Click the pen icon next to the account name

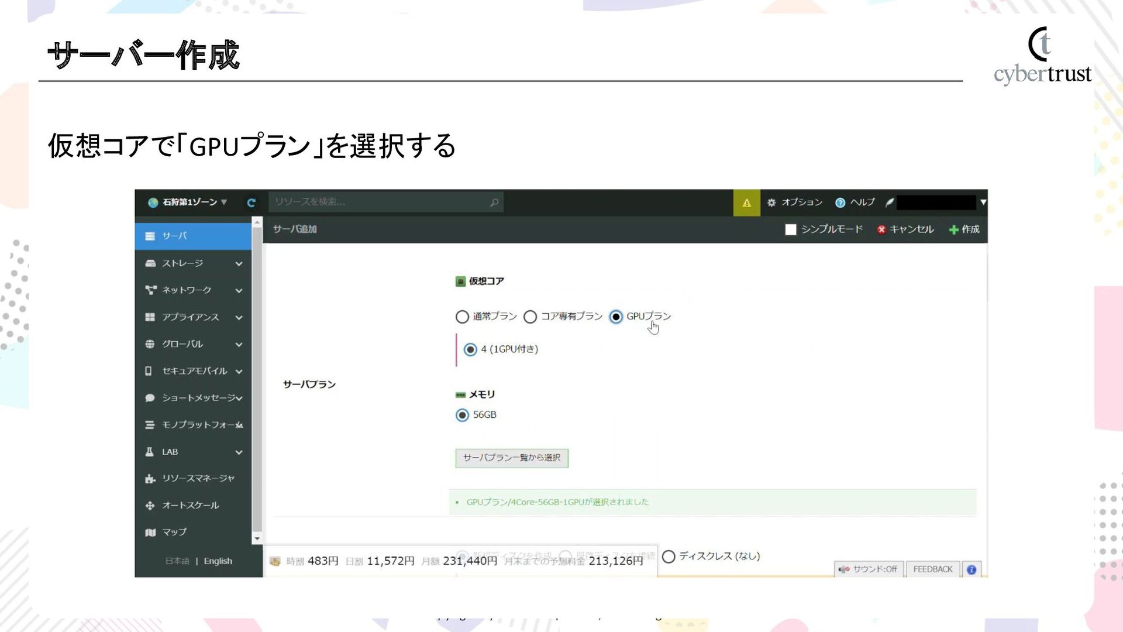(889, 202)
